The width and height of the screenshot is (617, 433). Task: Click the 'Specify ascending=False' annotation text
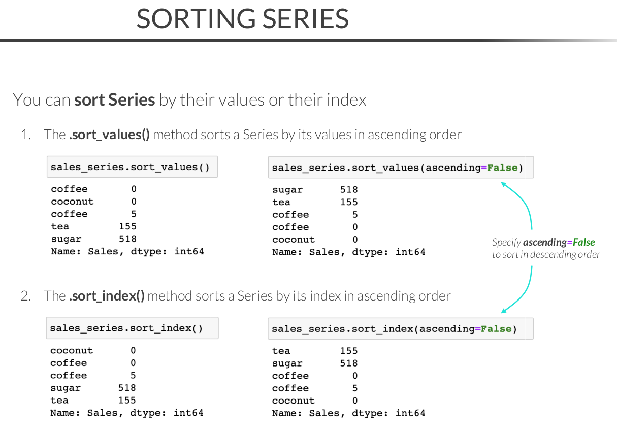pos(543,242)
